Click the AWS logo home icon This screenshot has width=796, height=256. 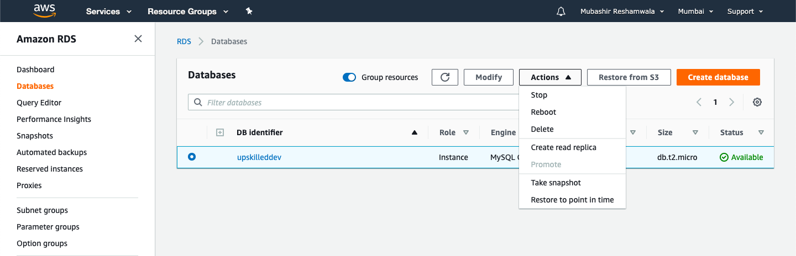[x=44, y=11]
